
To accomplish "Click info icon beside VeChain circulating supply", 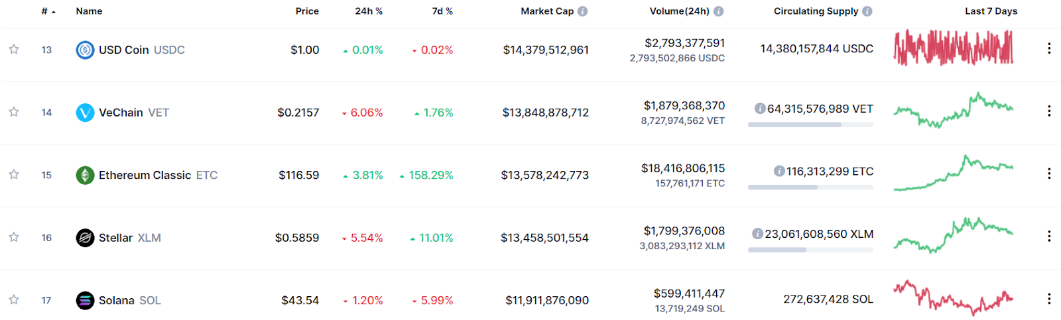I will (760, 109).
